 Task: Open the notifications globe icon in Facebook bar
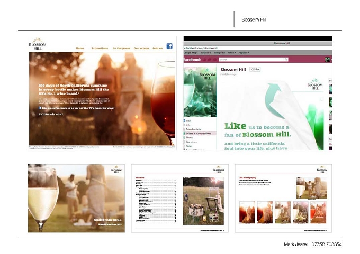[215, 60]
